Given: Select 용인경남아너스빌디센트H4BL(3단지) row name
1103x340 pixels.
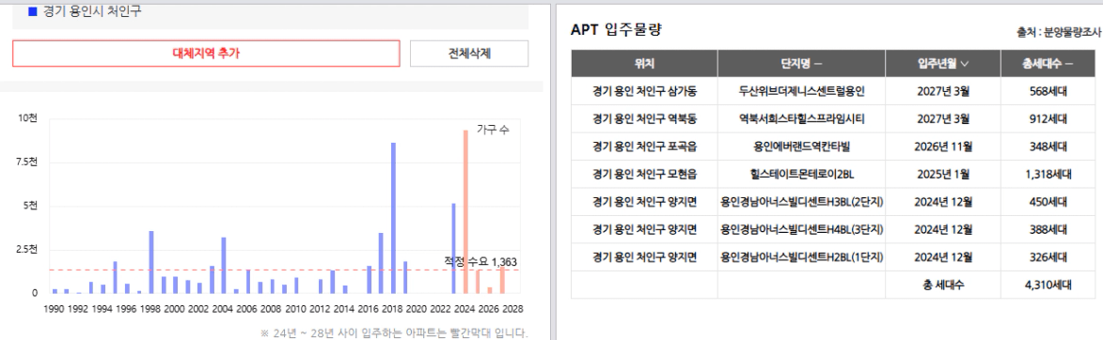Looking at the screenshot, I should click(x=801, y=230).
